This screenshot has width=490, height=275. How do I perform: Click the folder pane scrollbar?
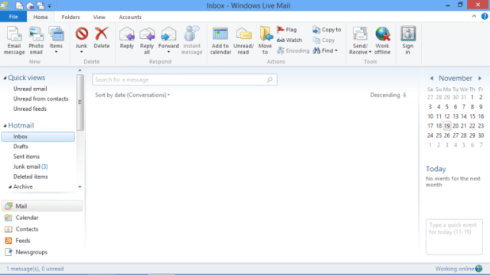[x=80, y=102]
